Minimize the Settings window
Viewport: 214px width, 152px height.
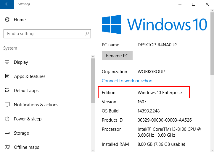pyautogui.click(x=180, y=4)
